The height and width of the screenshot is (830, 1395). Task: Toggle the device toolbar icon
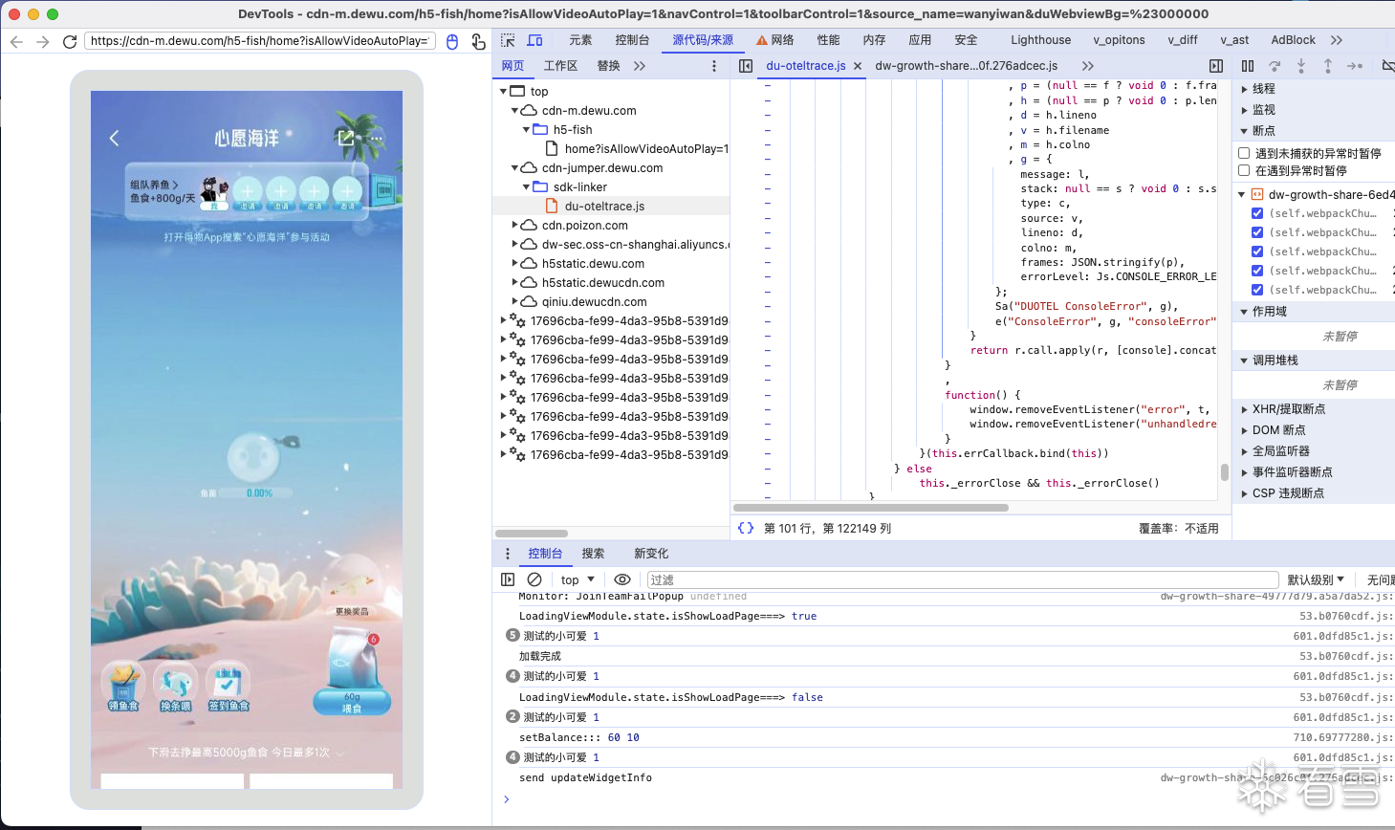(x=534, y=40)
